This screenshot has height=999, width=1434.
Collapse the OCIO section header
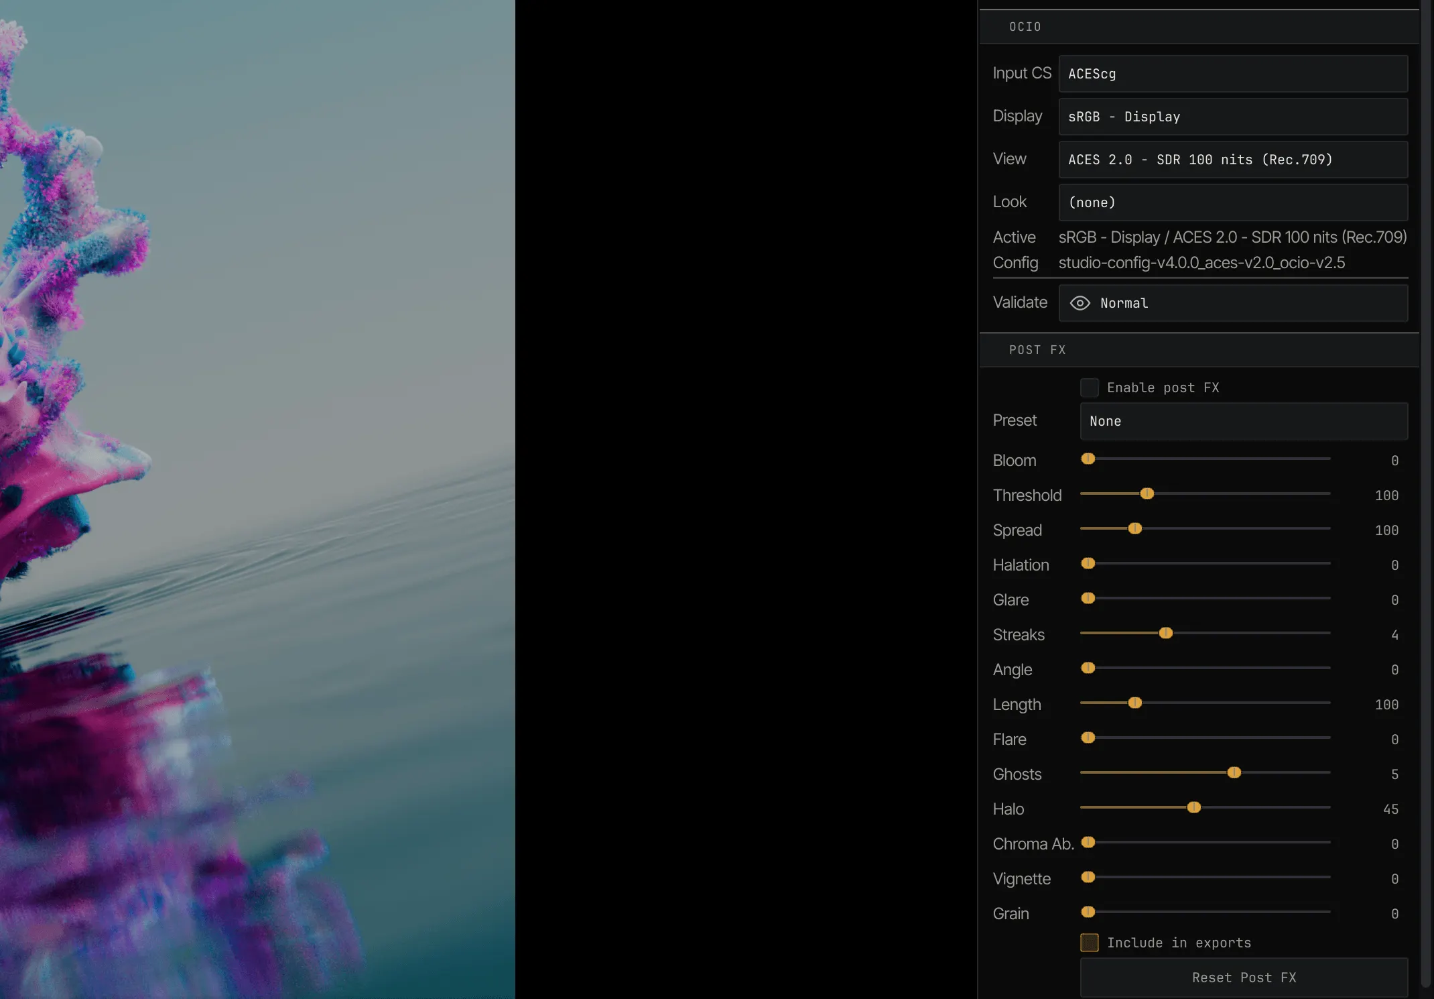pyautogui.click(x=1199, y=27)
